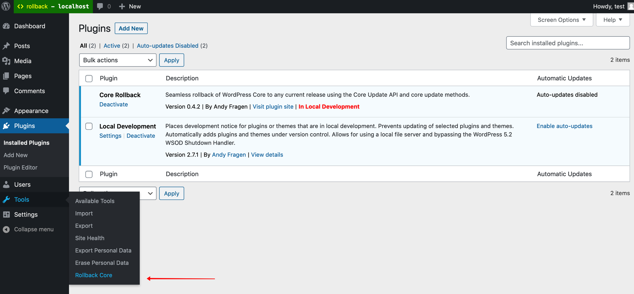Screen dimensions: 634x294
Task: Choose Erase Personal Data menu item
Action: (x=102, y=263)
